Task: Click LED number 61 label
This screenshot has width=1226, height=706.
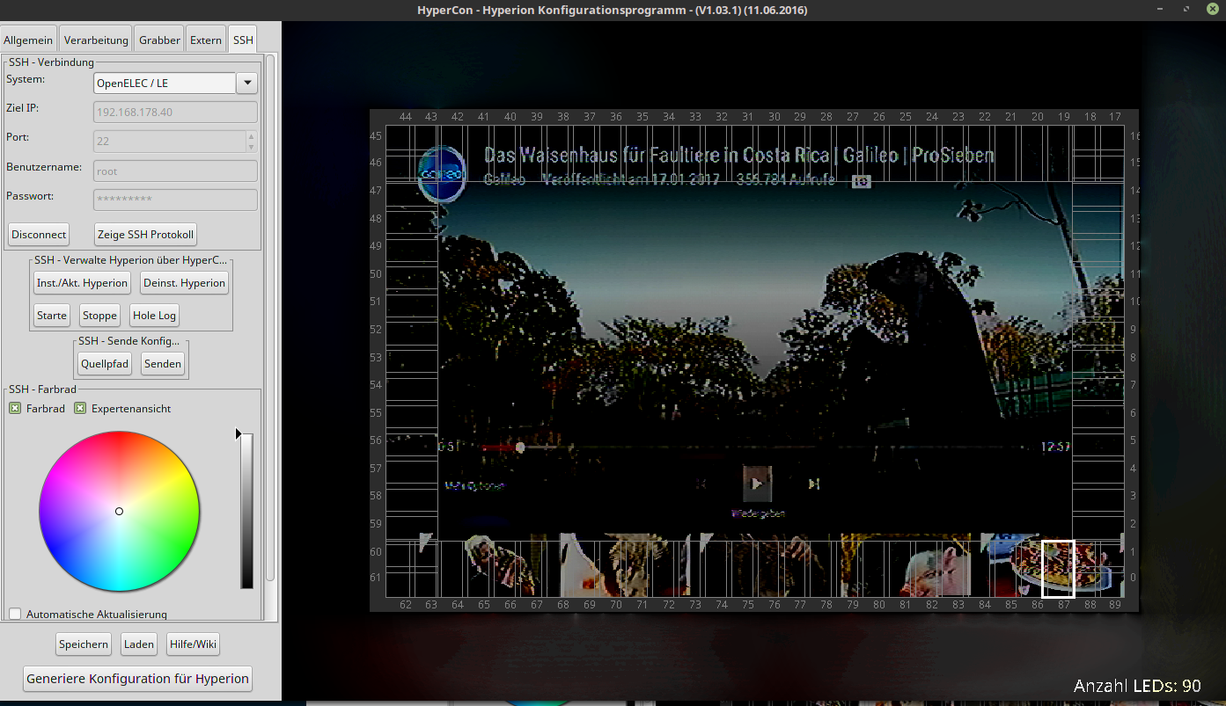Action: click(x=376, y=577)
